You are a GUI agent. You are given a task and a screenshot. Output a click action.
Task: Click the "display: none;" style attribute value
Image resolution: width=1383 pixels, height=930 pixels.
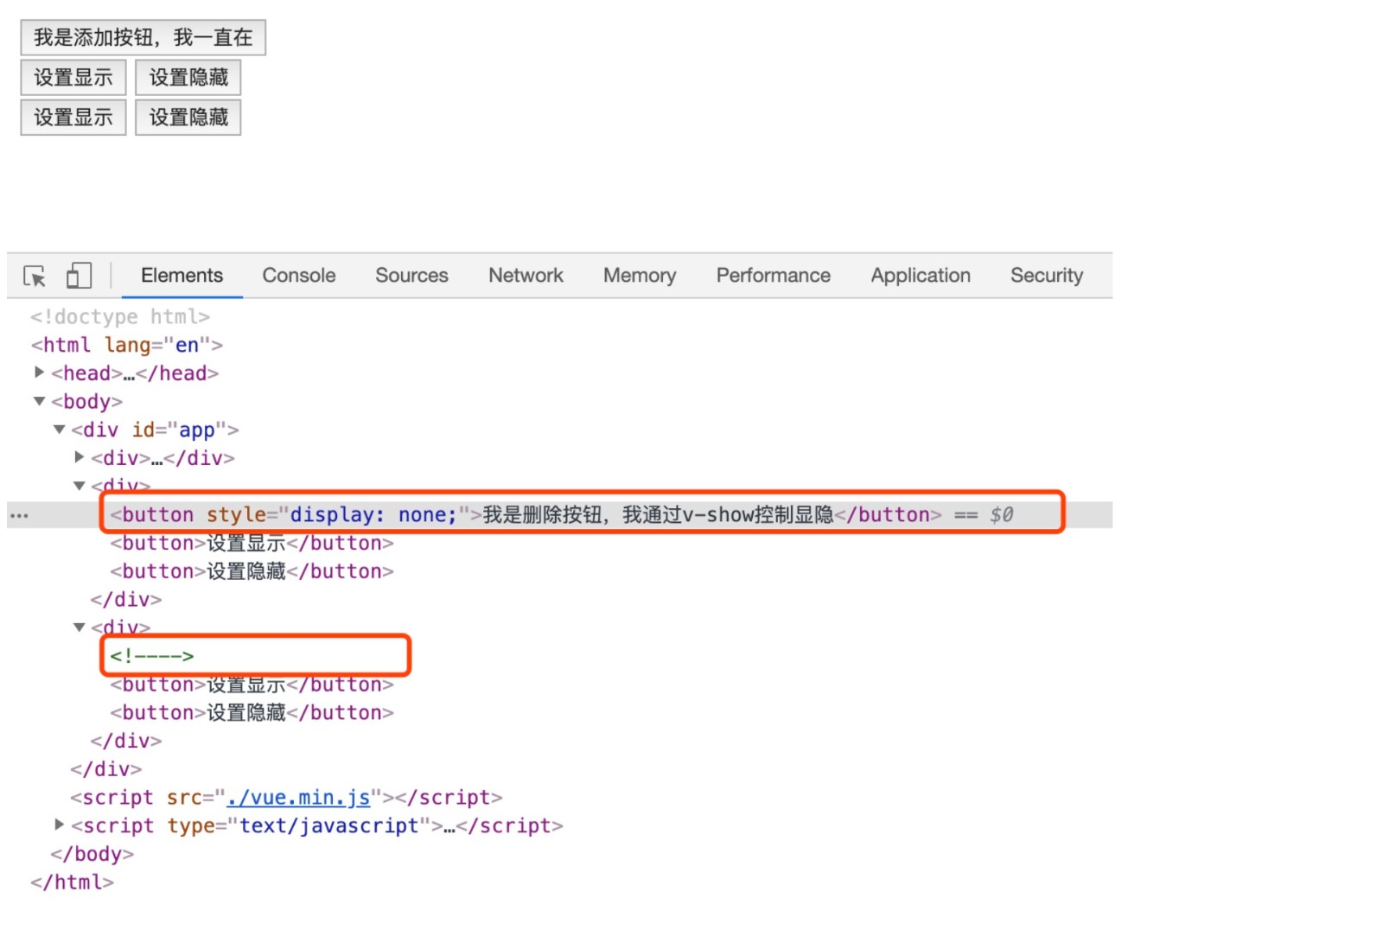pos(373,515)
